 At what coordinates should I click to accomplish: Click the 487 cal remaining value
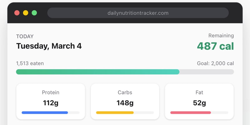tap(215, 46)
